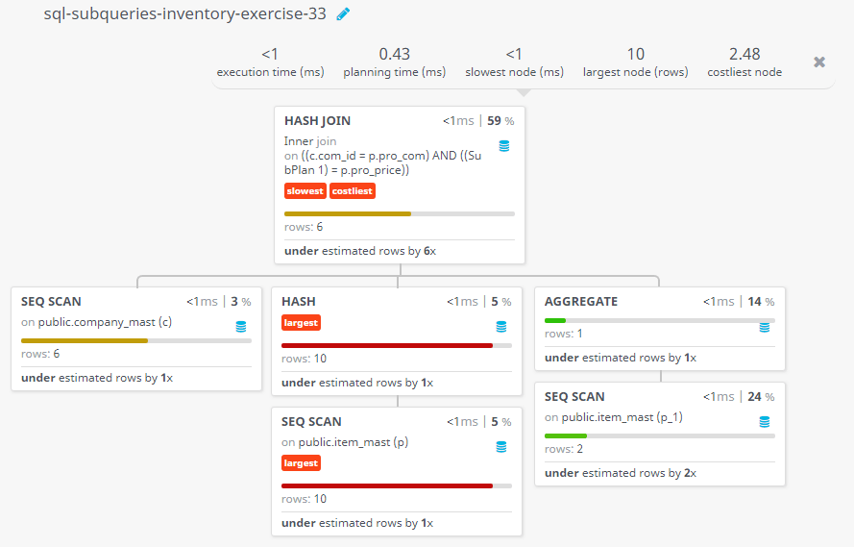Close the plan statistics bar

point(819,62)
